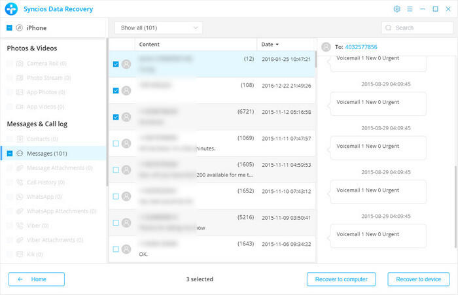Image resolution: width=458 pixels, height=295 pixels.
Task: Click the Messages speech bubble icon
Action: click(20, 154)
